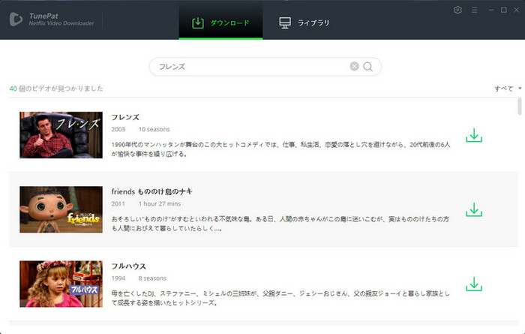Download the フレンズ series
The width and height of the screenshot is (525, 334).
tap(474, 135)
